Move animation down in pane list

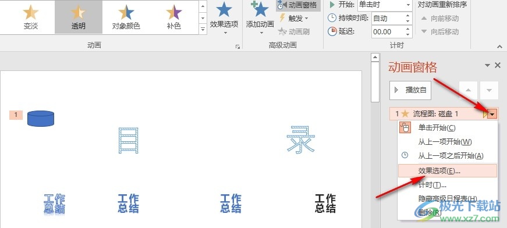(x=489, y=90)
